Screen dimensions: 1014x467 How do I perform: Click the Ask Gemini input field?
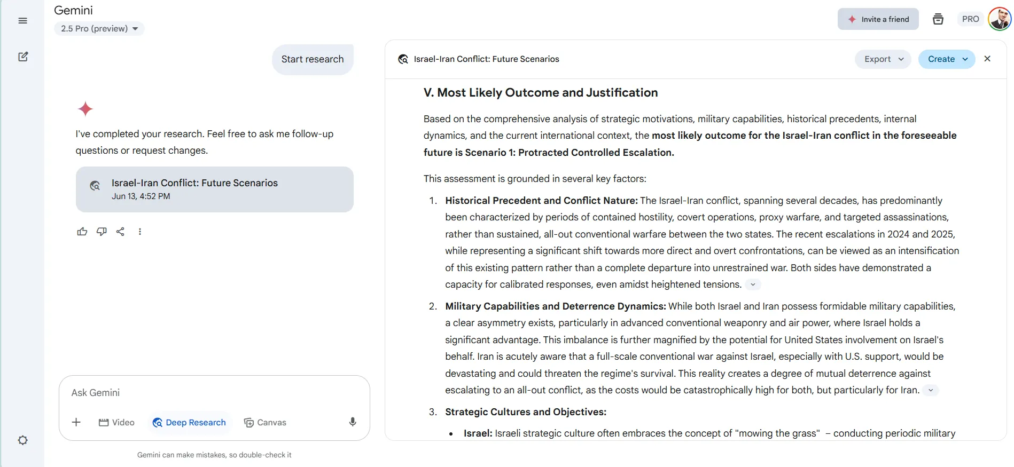coord(214,393)
